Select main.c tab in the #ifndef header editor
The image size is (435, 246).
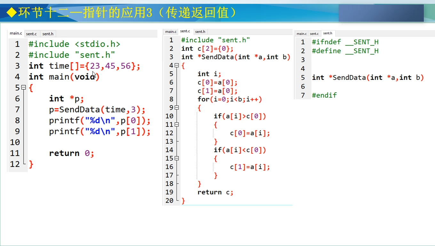click(x=302, y=34)
